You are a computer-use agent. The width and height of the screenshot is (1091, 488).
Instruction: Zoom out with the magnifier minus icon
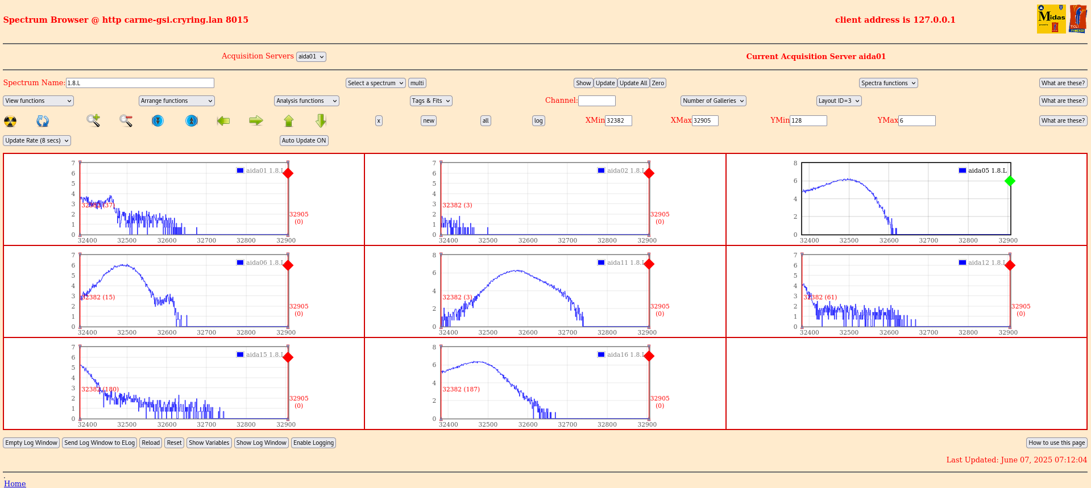pyautogui.click(x=126, y=120)
